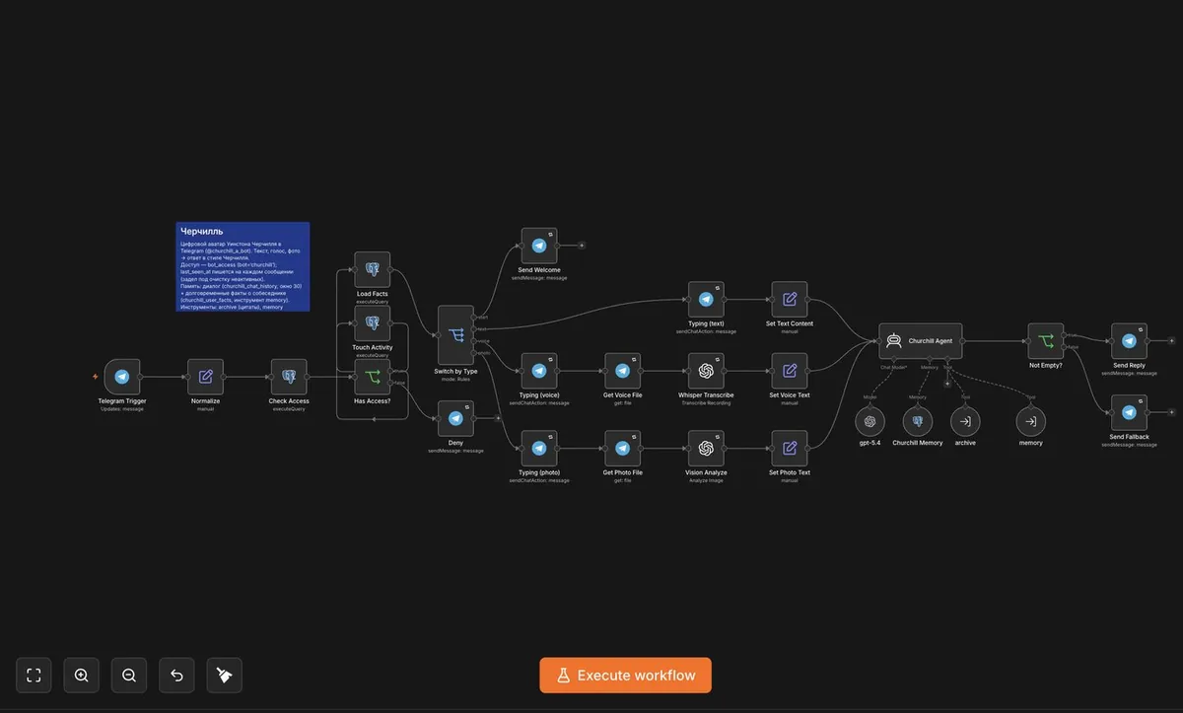Zoom out of the canvas

click(129, 676)
